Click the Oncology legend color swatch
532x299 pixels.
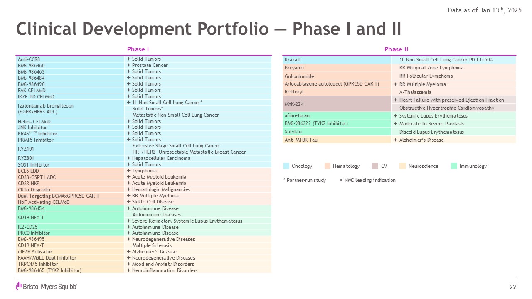[286, 166]
